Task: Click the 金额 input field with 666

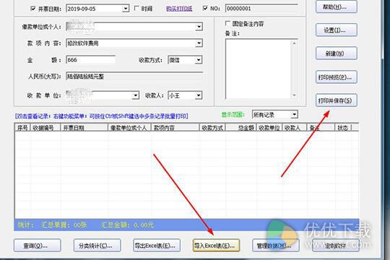Action: coord(90,60)
